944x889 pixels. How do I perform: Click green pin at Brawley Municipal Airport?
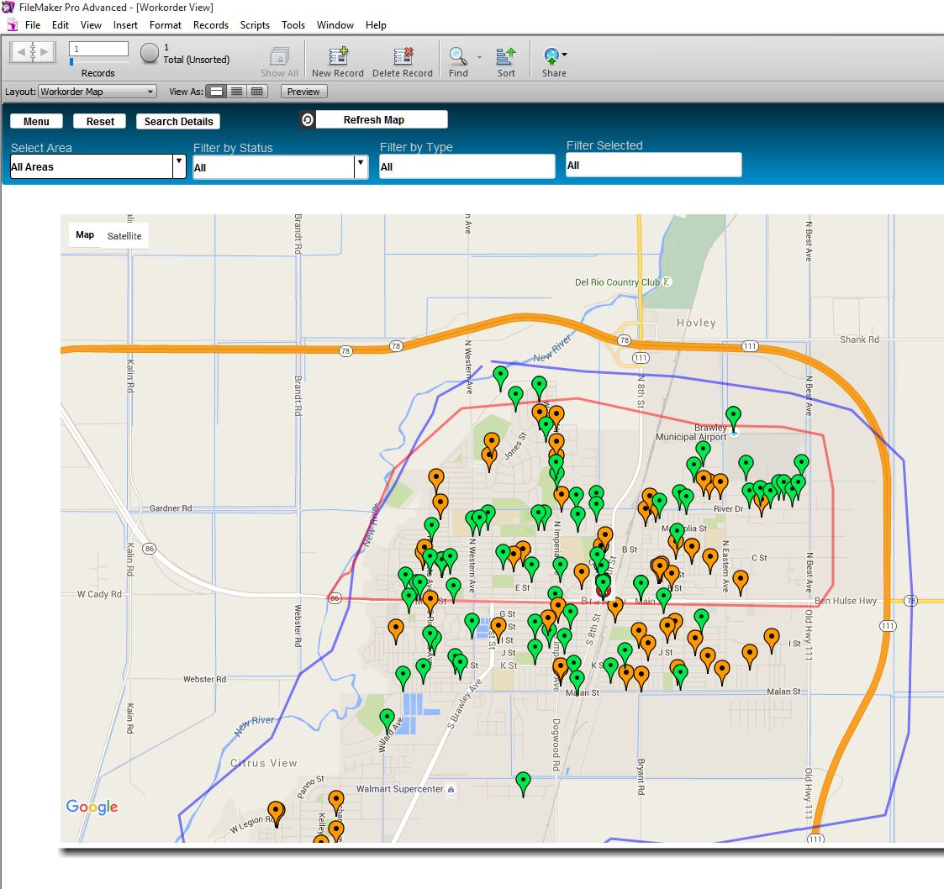point(733,419)
